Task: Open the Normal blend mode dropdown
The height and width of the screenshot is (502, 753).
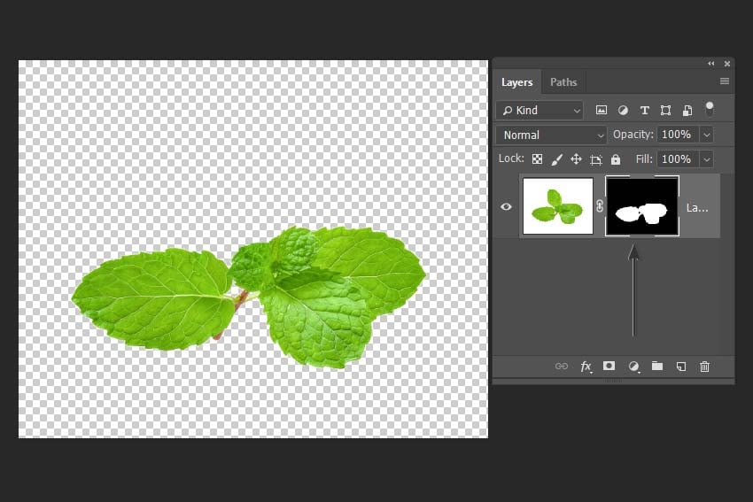Action: tap(551, 135)
